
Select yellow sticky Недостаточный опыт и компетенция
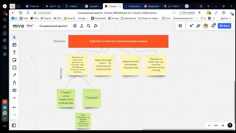(103, 65)
